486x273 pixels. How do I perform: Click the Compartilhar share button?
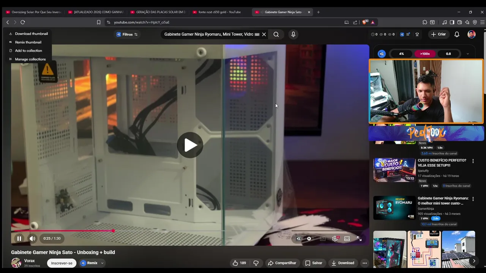coord(282,263)
